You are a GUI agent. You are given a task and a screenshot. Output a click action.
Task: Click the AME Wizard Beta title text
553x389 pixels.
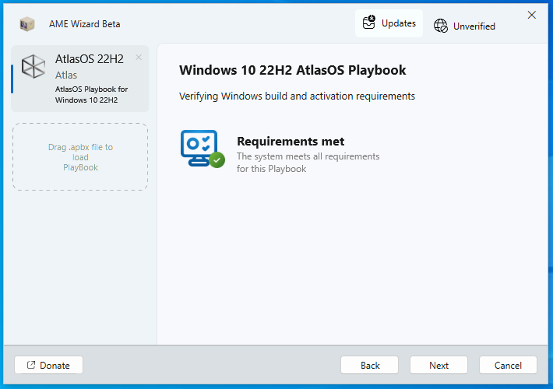click(85, 24)
